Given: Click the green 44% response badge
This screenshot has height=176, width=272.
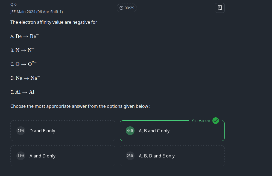Looking at the screenshot, I should 130,131.
